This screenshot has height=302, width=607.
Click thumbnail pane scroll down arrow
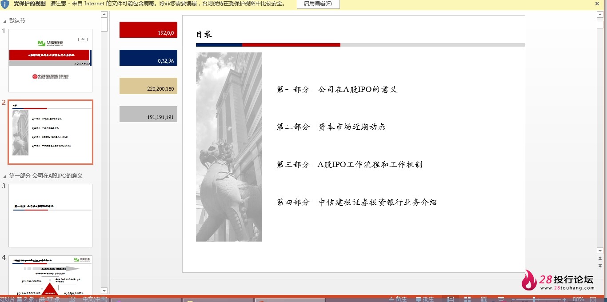coord(104,291)
